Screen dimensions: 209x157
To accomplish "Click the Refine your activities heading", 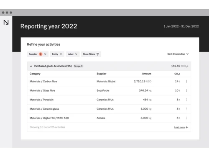I will (43, 44).
